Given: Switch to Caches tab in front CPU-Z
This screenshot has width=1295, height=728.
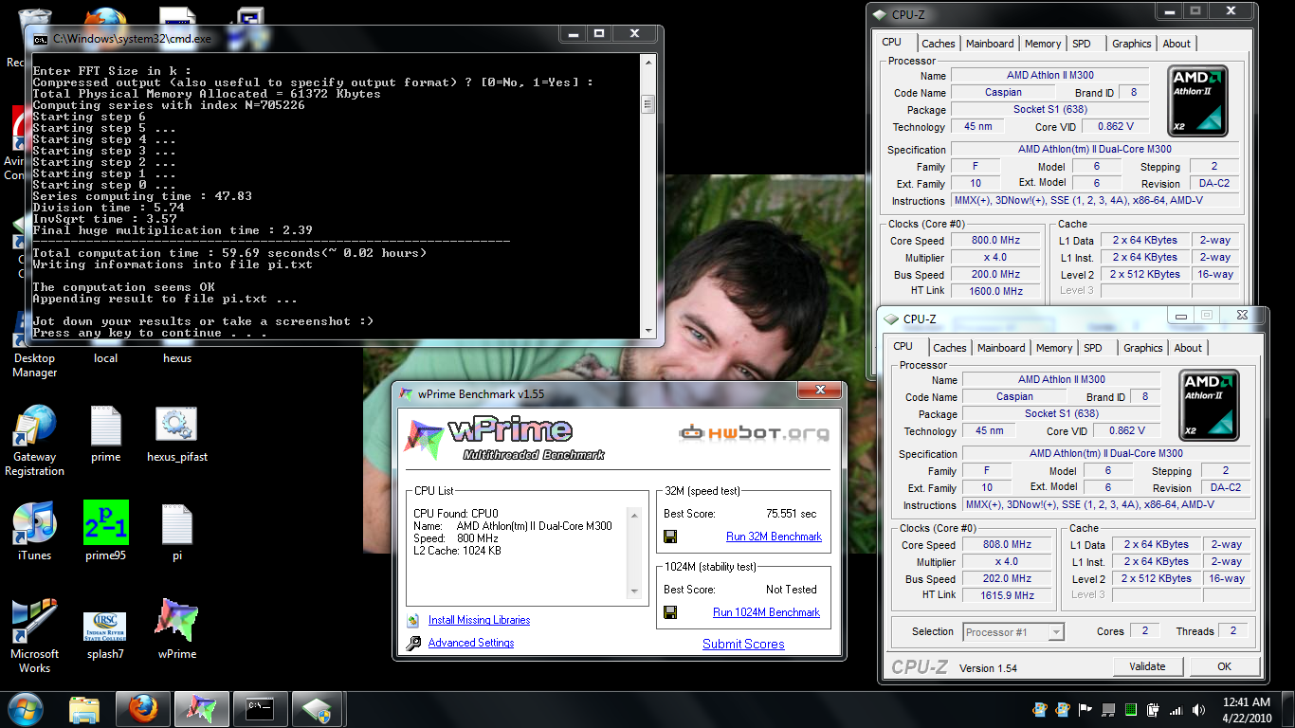Looking at the screenshot, I should tap(950, 348).
